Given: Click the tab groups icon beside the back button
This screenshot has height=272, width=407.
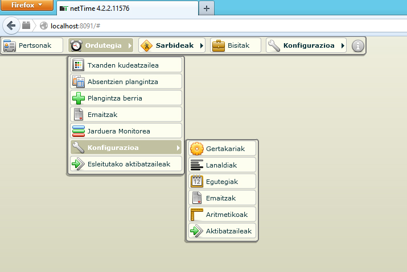Looking at the screenshot, I should (x=26, y=26).
